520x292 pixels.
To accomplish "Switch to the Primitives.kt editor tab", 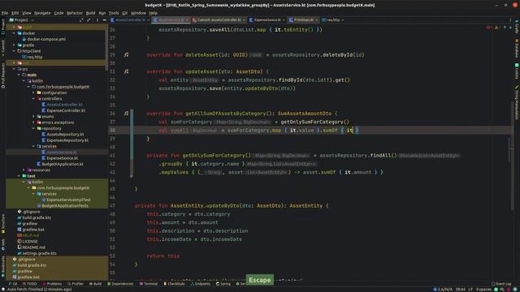I will point(303,19).
